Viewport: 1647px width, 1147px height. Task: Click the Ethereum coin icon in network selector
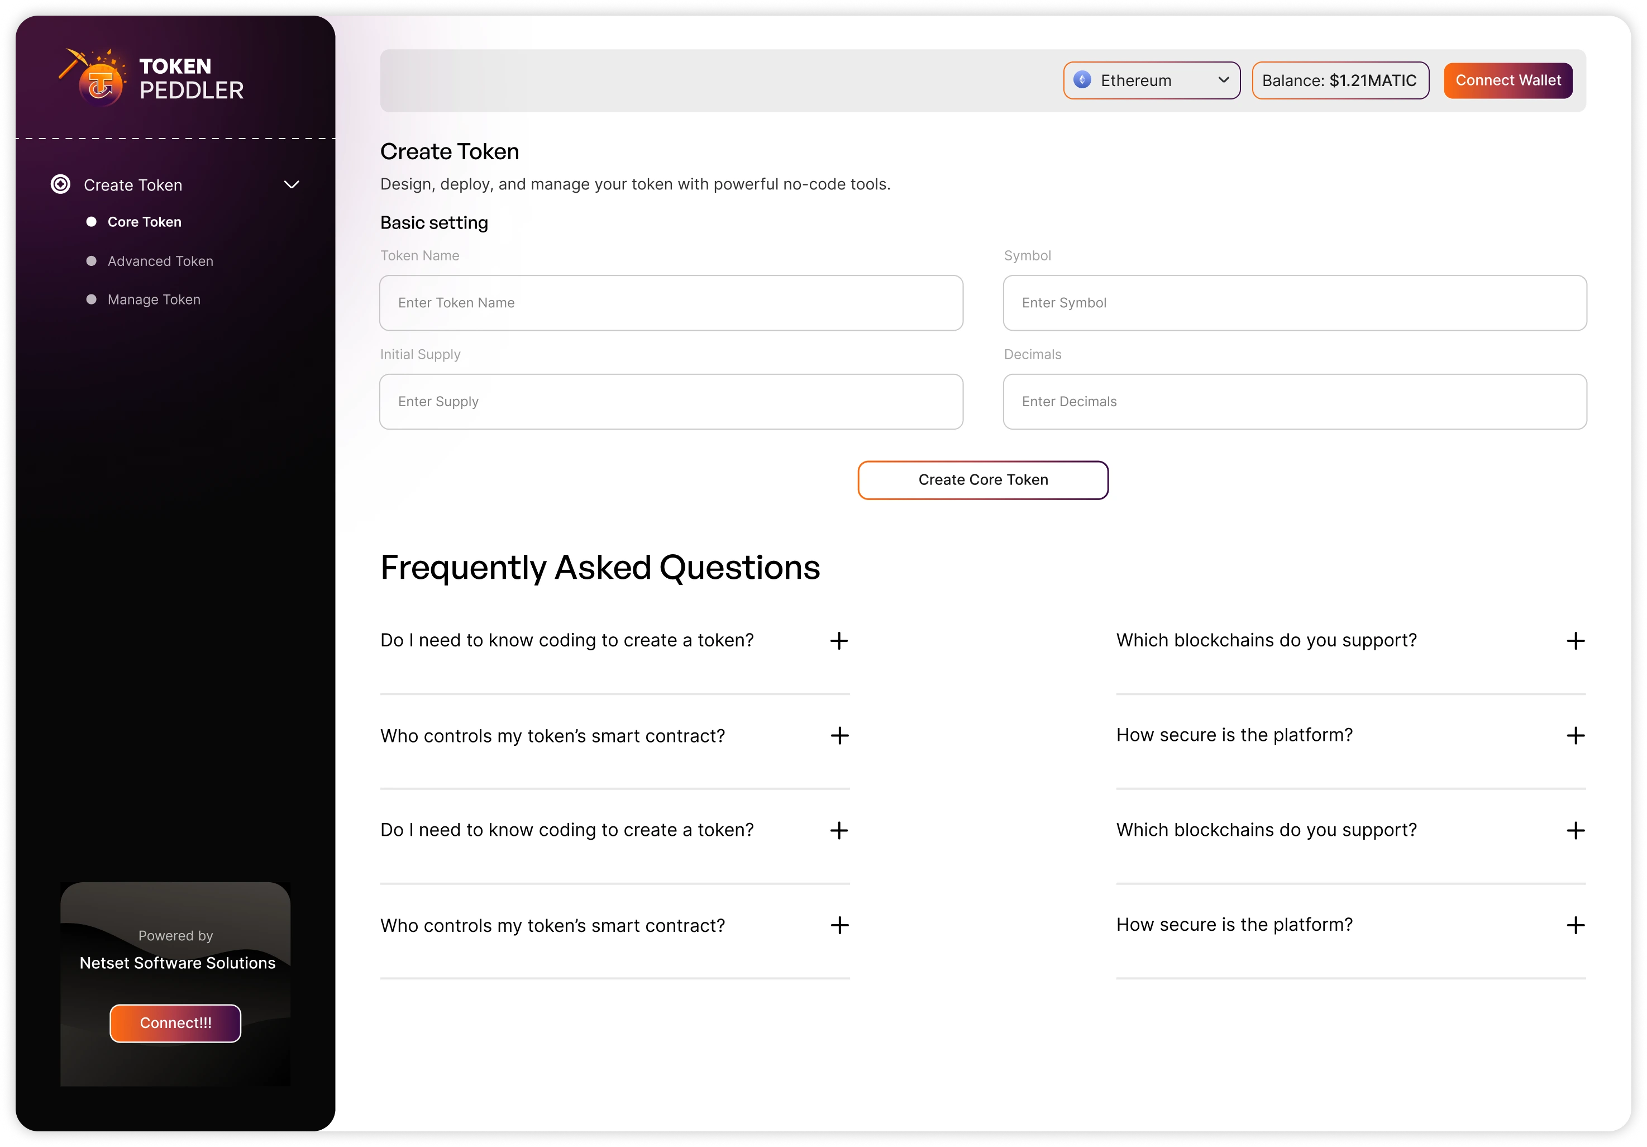click(x=1082, y=80)
